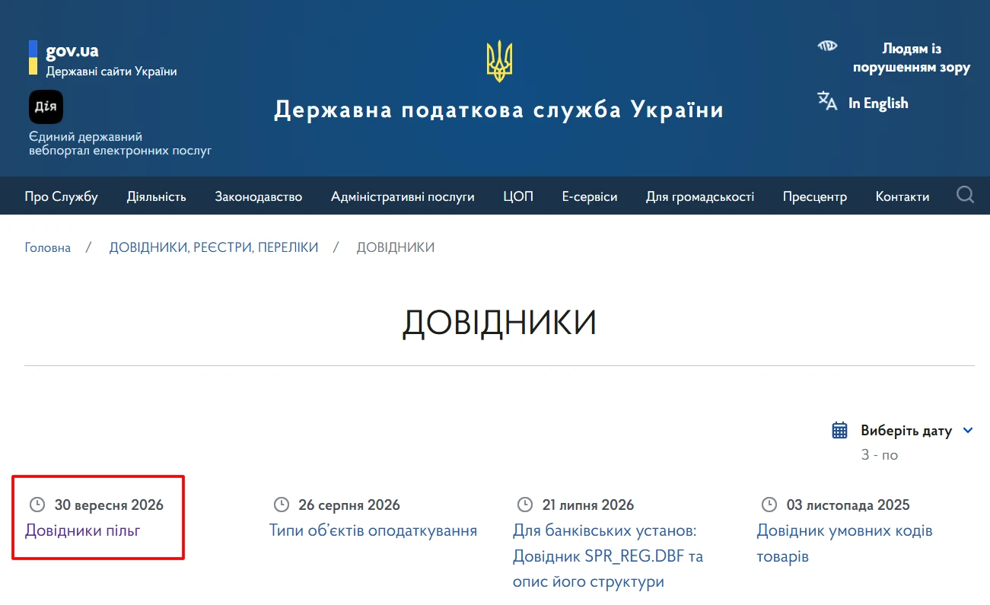Open the Дія app icon
This screenshot has width=990, height=605.
[46, 107]
